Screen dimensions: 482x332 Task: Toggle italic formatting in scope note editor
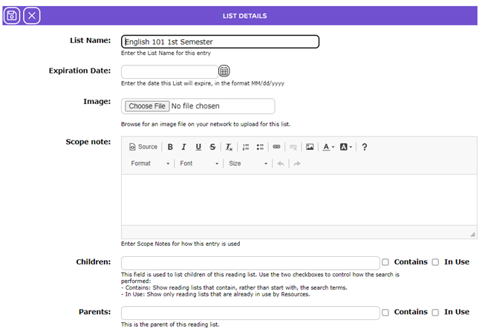coord(184,147)
